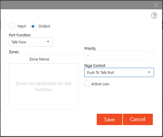
Task: Check the Zone Name header checkbox
Action: point(18,59)
